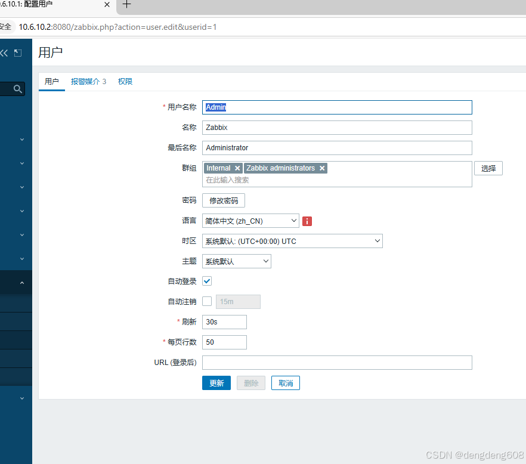Click the 用户名称 username input field

tap(337, 107)
